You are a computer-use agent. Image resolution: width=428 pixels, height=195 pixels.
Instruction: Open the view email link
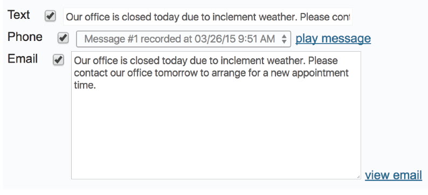point(394,175)
